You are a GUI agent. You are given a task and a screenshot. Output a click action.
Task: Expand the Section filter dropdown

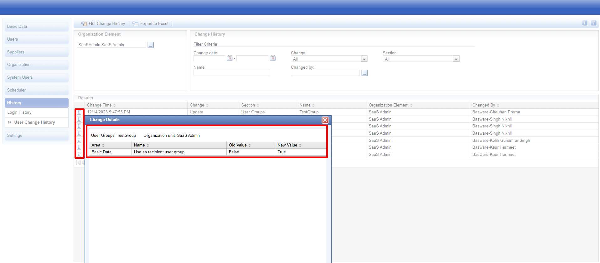click(456, 59)
